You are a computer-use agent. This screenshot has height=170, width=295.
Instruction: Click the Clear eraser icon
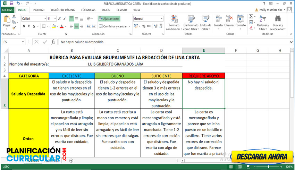[x=251, y=28]
